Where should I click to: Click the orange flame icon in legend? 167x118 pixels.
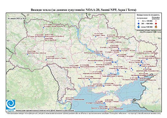click(156, 27)
